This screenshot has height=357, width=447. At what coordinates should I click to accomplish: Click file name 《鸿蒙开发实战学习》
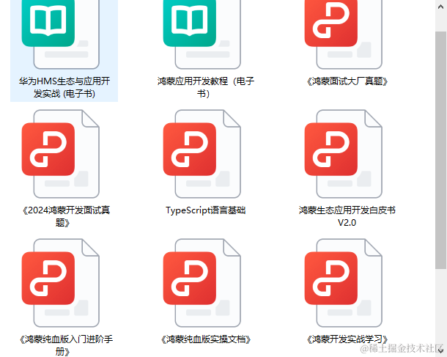(347, 339)
